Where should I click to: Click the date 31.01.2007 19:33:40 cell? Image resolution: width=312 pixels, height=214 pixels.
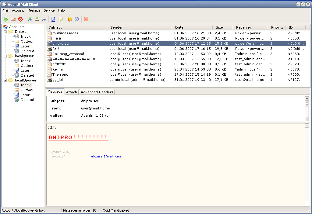pos(193,80)
